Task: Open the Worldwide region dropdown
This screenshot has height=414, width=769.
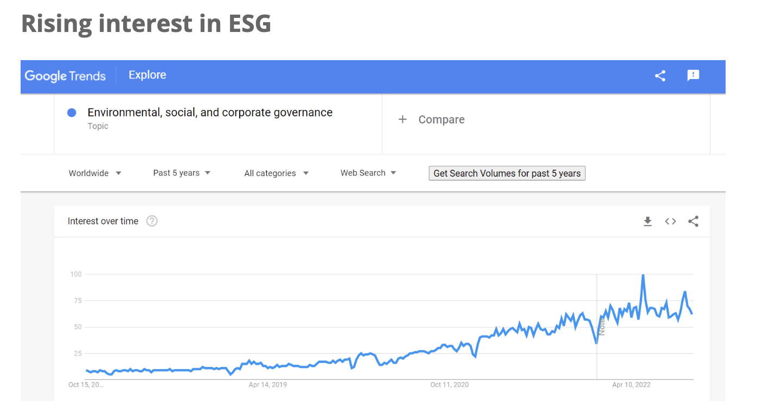Action: (x=95, y=173)
